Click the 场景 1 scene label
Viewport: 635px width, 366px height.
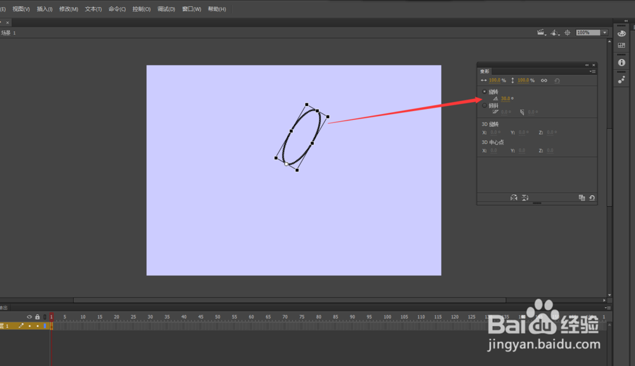click(8, 33)
